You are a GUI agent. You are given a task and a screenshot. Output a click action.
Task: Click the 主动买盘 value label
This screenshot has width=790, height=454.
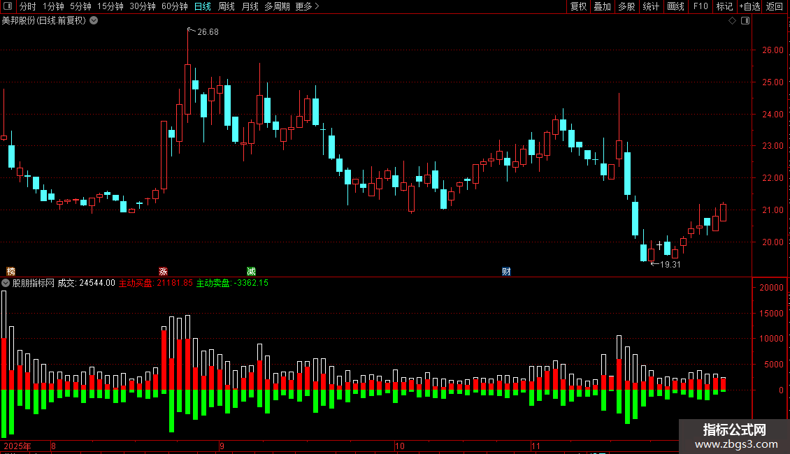156,283
